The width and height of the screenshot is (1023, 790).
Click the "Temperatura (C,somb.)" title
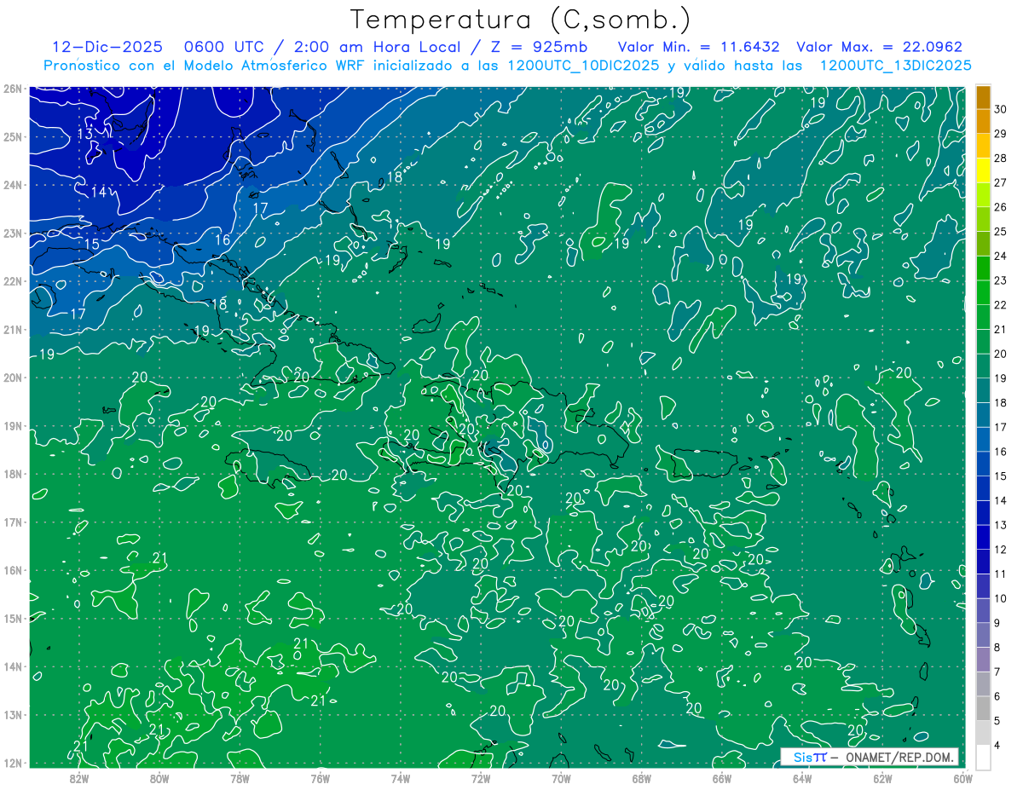521,20
